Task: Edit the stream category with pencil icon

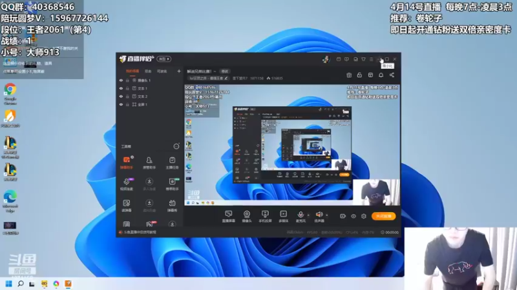Action: (226, 78)
